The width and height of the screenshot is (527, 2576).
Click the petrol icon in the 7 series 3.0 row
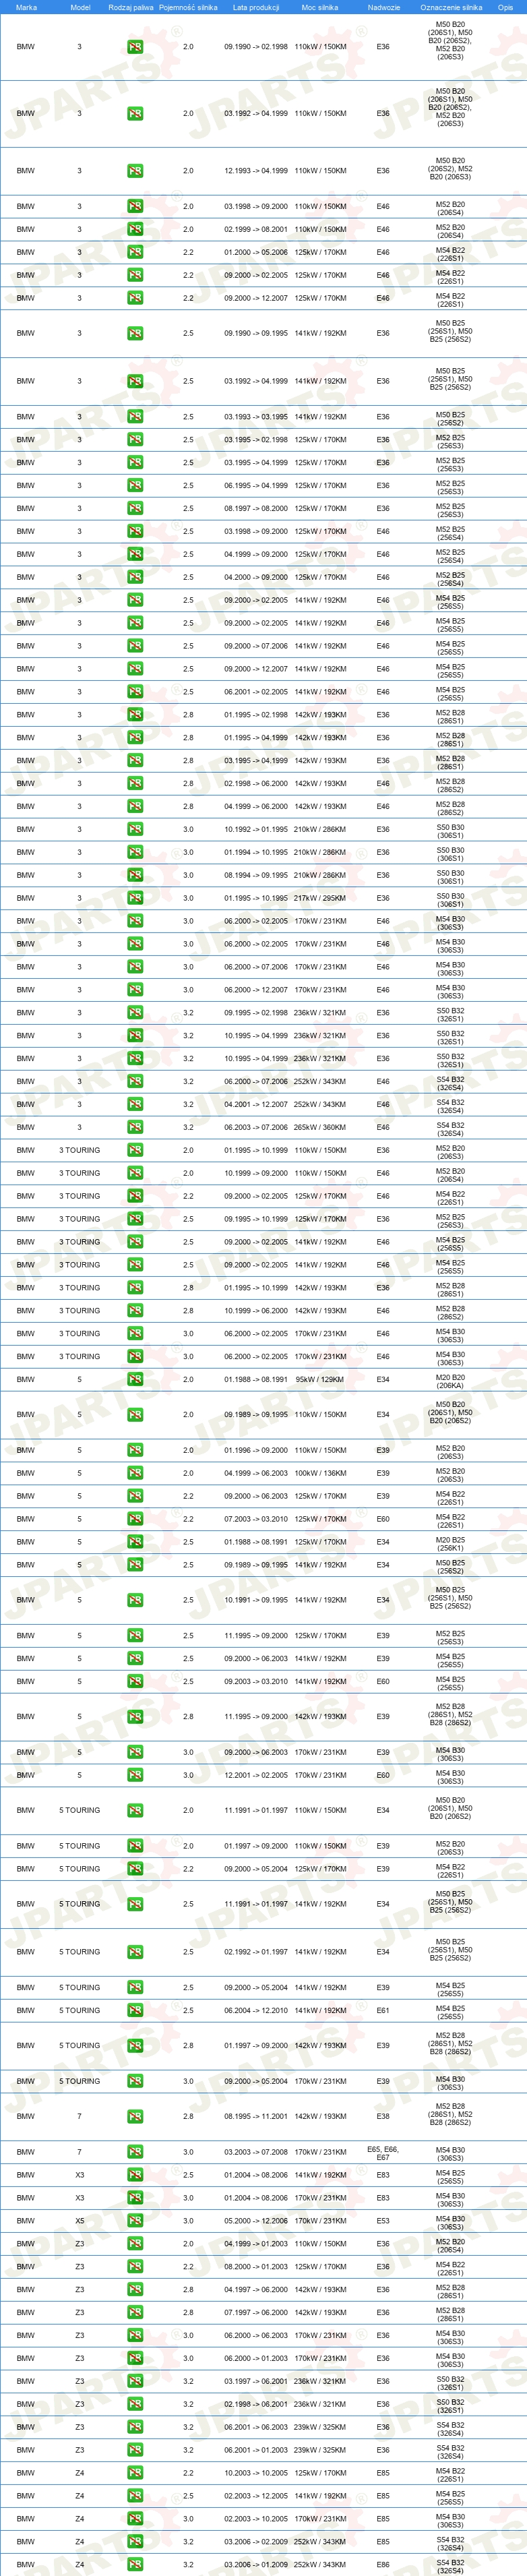tap(135, 2151)
